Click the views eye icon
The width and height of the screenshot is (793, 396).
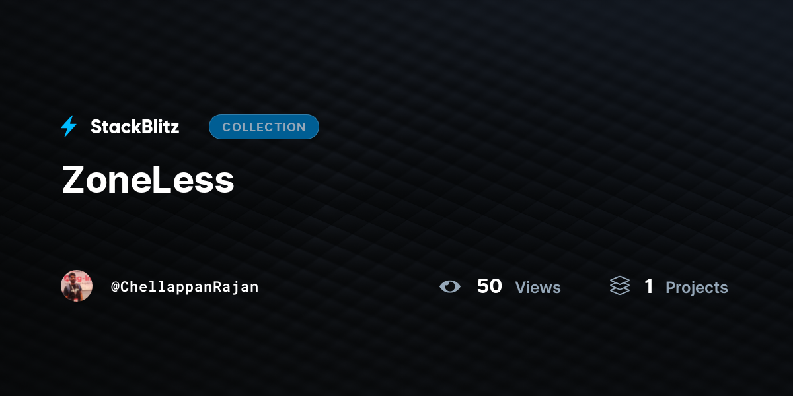450,286
